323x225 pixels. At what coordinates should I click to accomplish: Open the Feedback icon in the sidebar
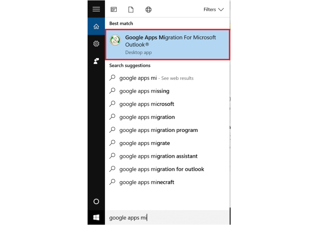96,61
